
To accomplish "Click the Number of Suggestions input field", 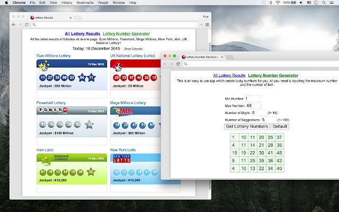I will (269, 120).
